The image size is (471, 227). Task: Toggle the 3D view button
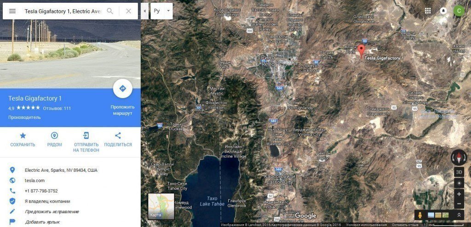[x=459, y=172]
